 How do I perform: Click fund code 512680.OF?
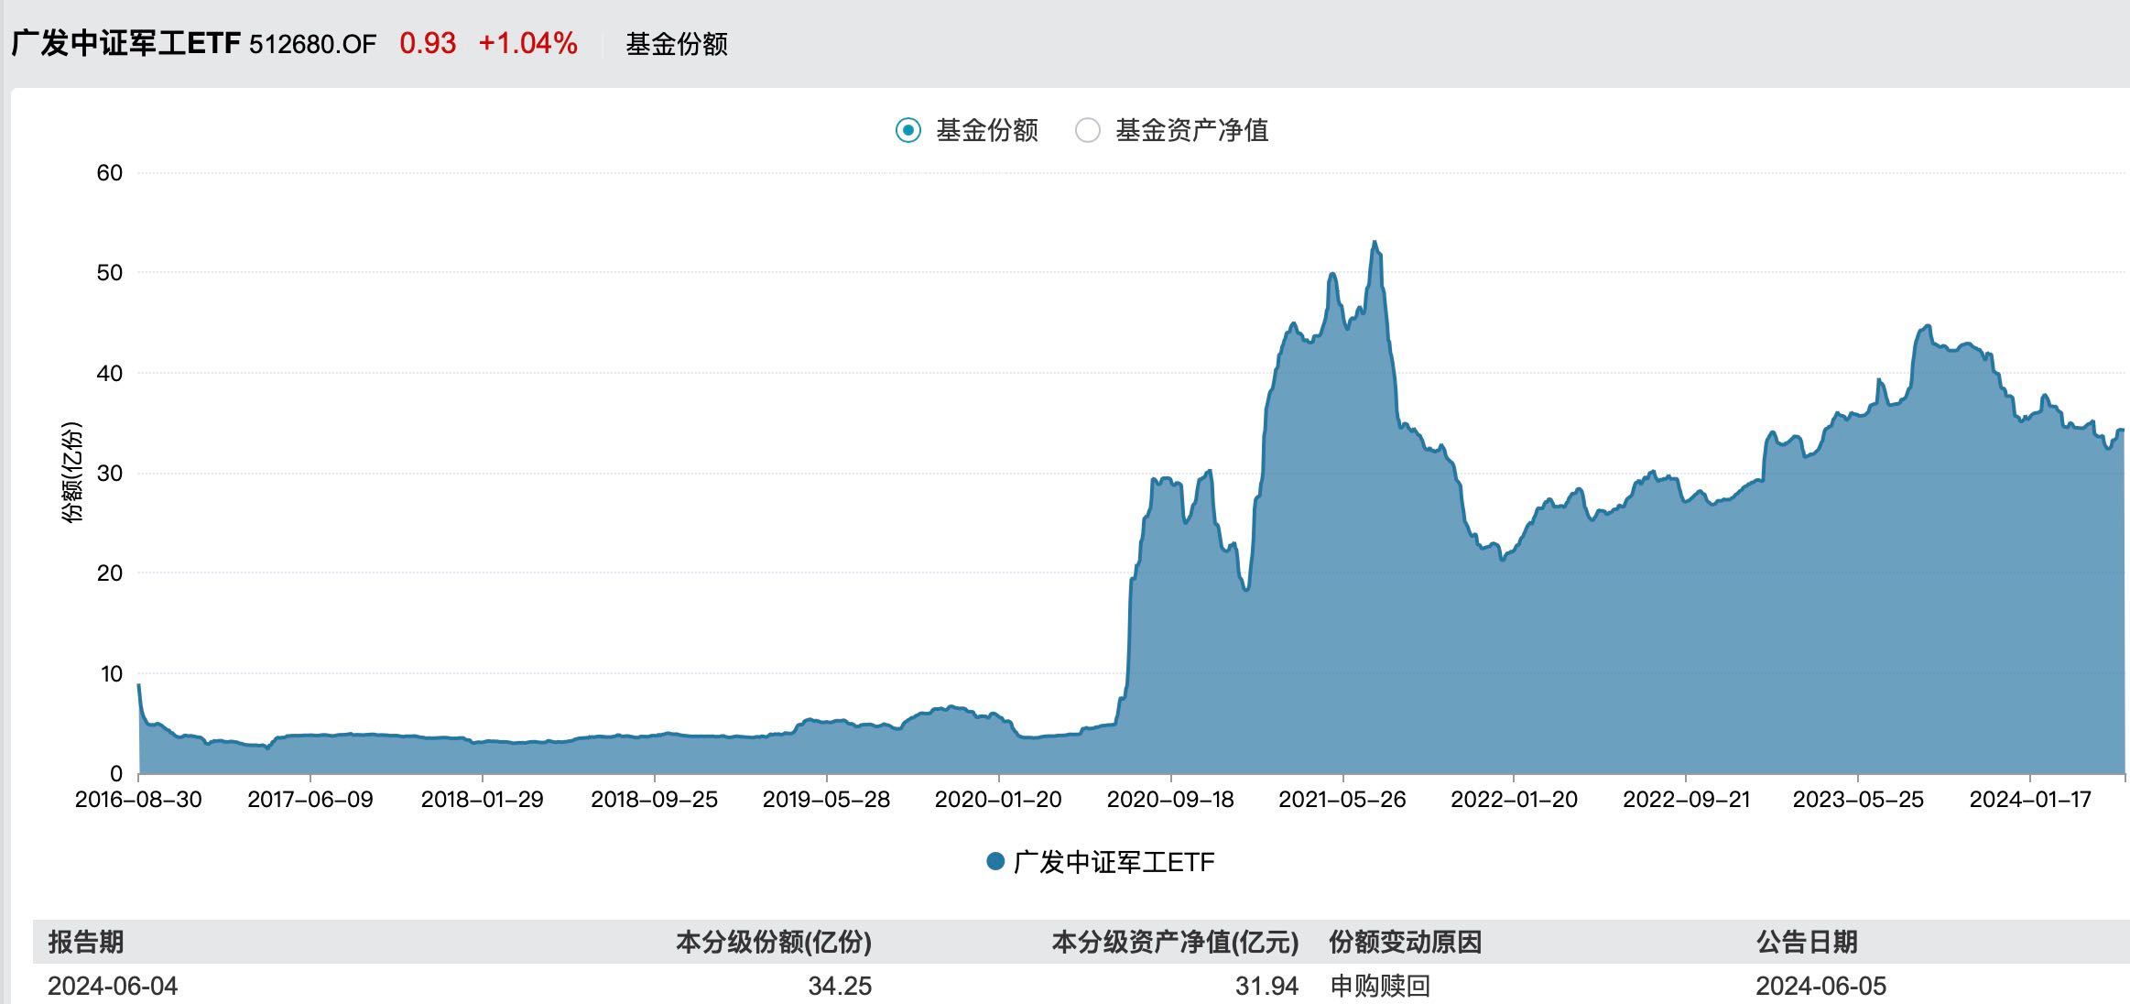pyautogui.click(x=312, y=44)
